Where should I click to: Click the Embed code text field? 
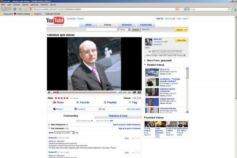click(167, 55)
